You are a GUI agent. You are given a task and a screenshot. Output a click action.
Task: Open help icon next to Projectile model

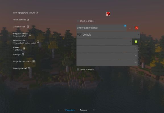click(30, 35)
